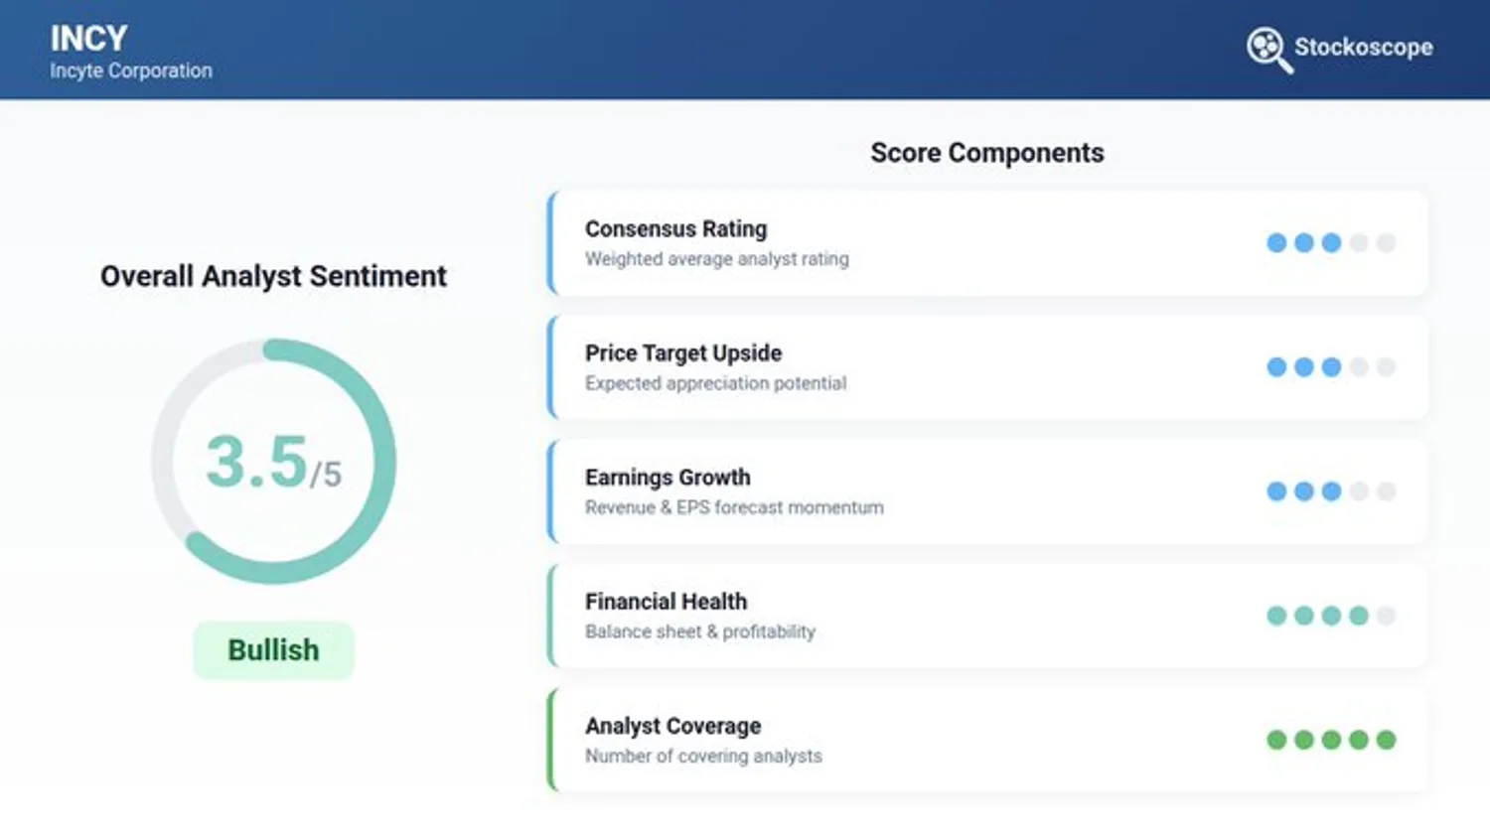
Task: Click the Consensus Rating dot score
Action: pyautogui.click(x=1331, y=243)
